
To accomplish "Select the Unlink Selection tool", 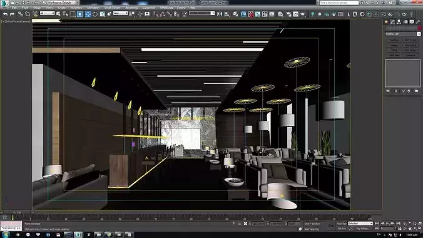I will pos(28,14).
